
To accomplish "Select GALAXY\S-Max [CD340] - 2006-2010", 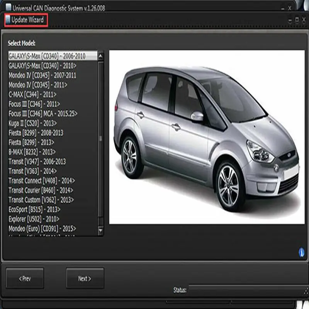I will pos(53,56).
